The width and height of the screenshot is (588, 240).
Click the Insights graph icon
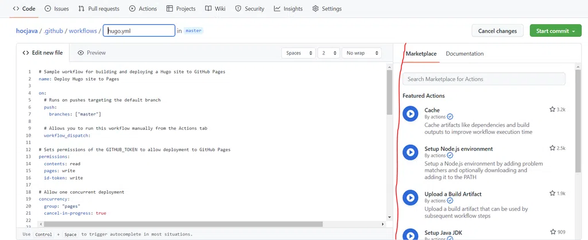[277, 9]
